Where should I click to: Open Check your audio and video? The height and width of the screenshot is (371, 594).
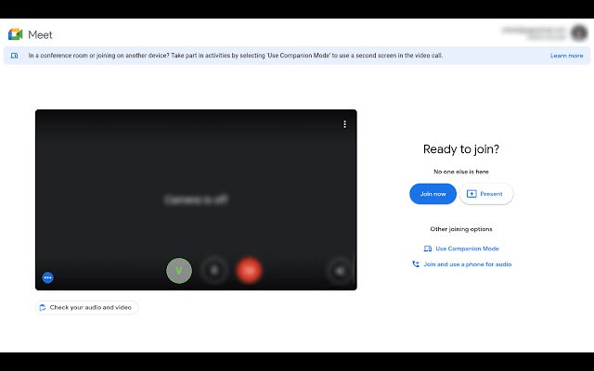[87, 307]
